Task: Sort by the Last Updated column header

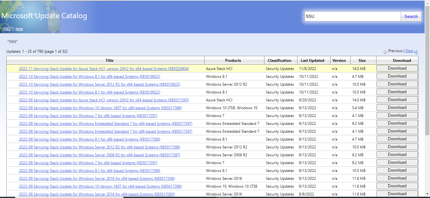Action: 312,61
